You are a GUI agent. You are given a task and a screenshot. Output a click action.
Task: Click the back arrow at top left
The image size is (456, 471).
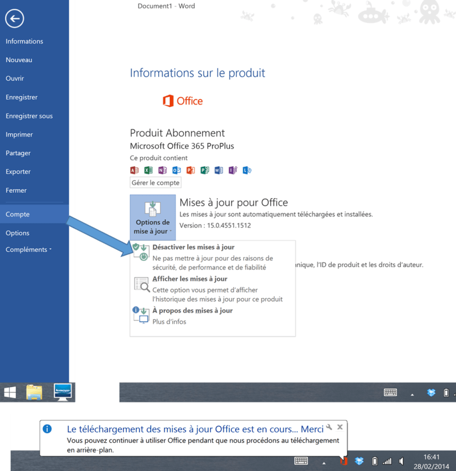click(14, 19)
